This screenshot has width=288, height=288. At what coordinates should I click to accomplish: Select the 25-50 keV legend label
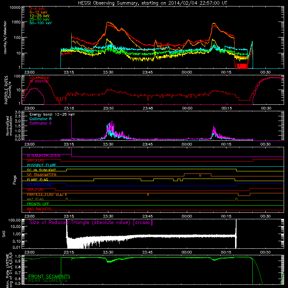40,19
